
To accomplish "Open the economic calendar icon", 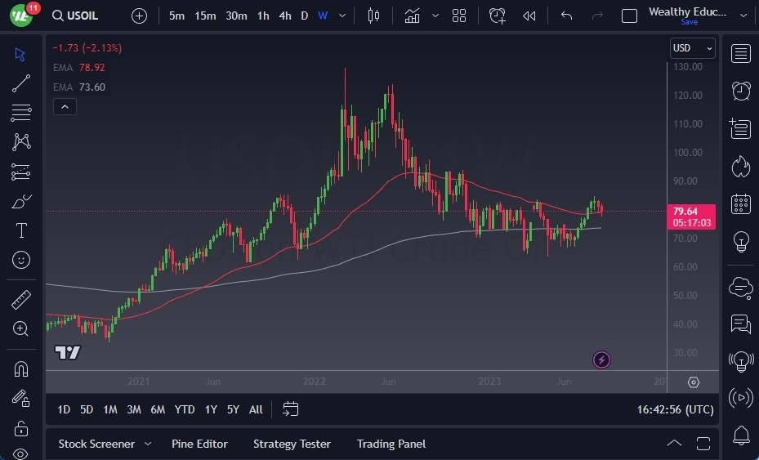I will click(741, 204).
